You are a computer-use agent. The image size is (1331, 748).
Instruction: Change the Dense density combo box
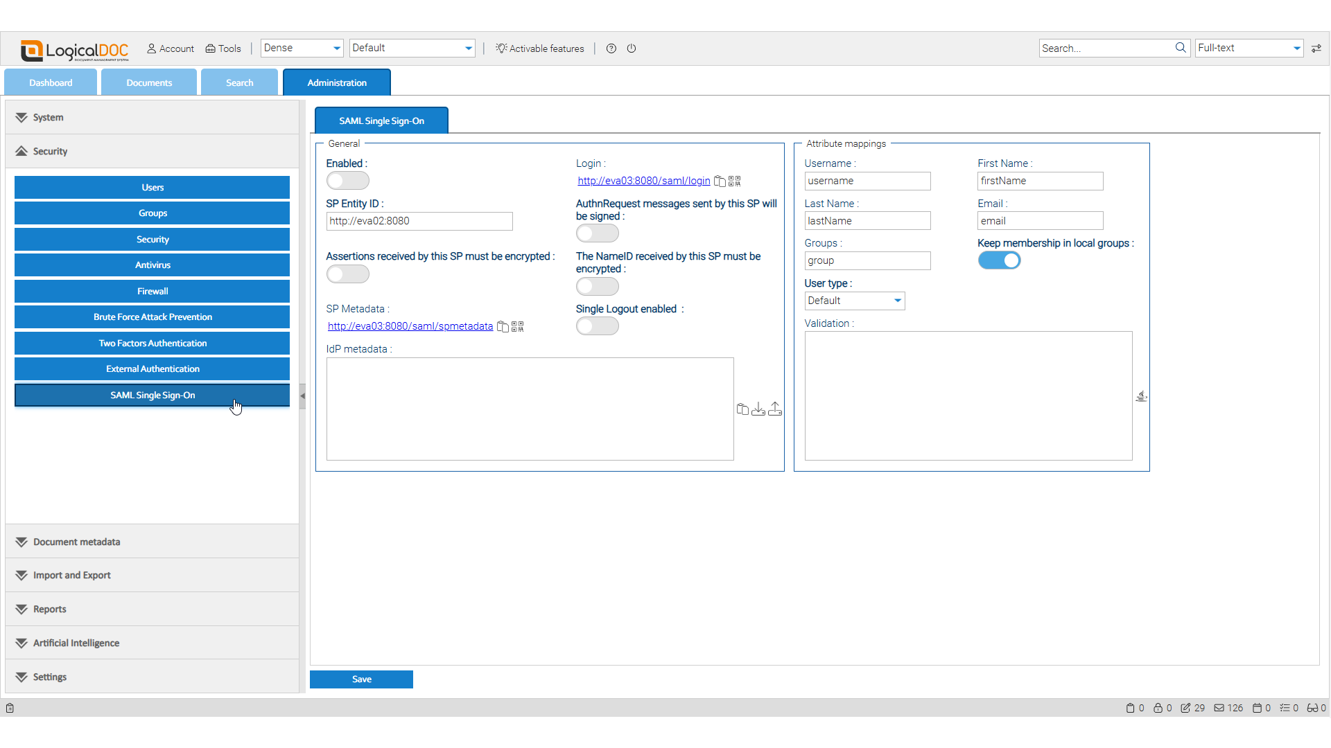(x=302, y=48)
